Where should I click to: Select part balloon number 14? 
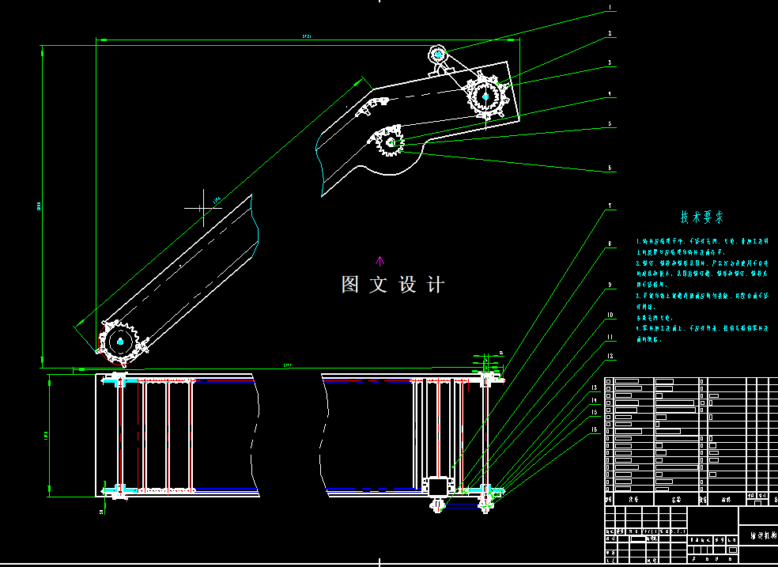coord(594,400)
